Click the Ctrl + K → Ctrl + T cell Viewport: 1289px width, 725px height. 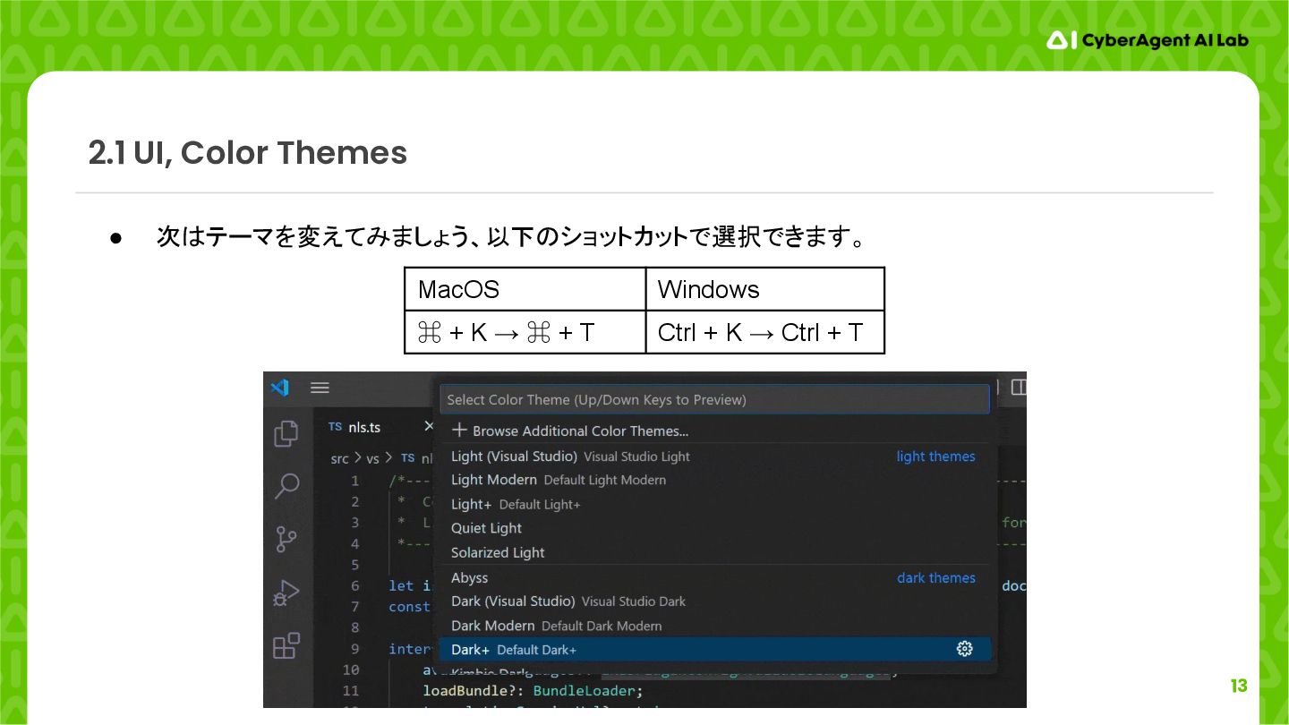click(764, 332)
